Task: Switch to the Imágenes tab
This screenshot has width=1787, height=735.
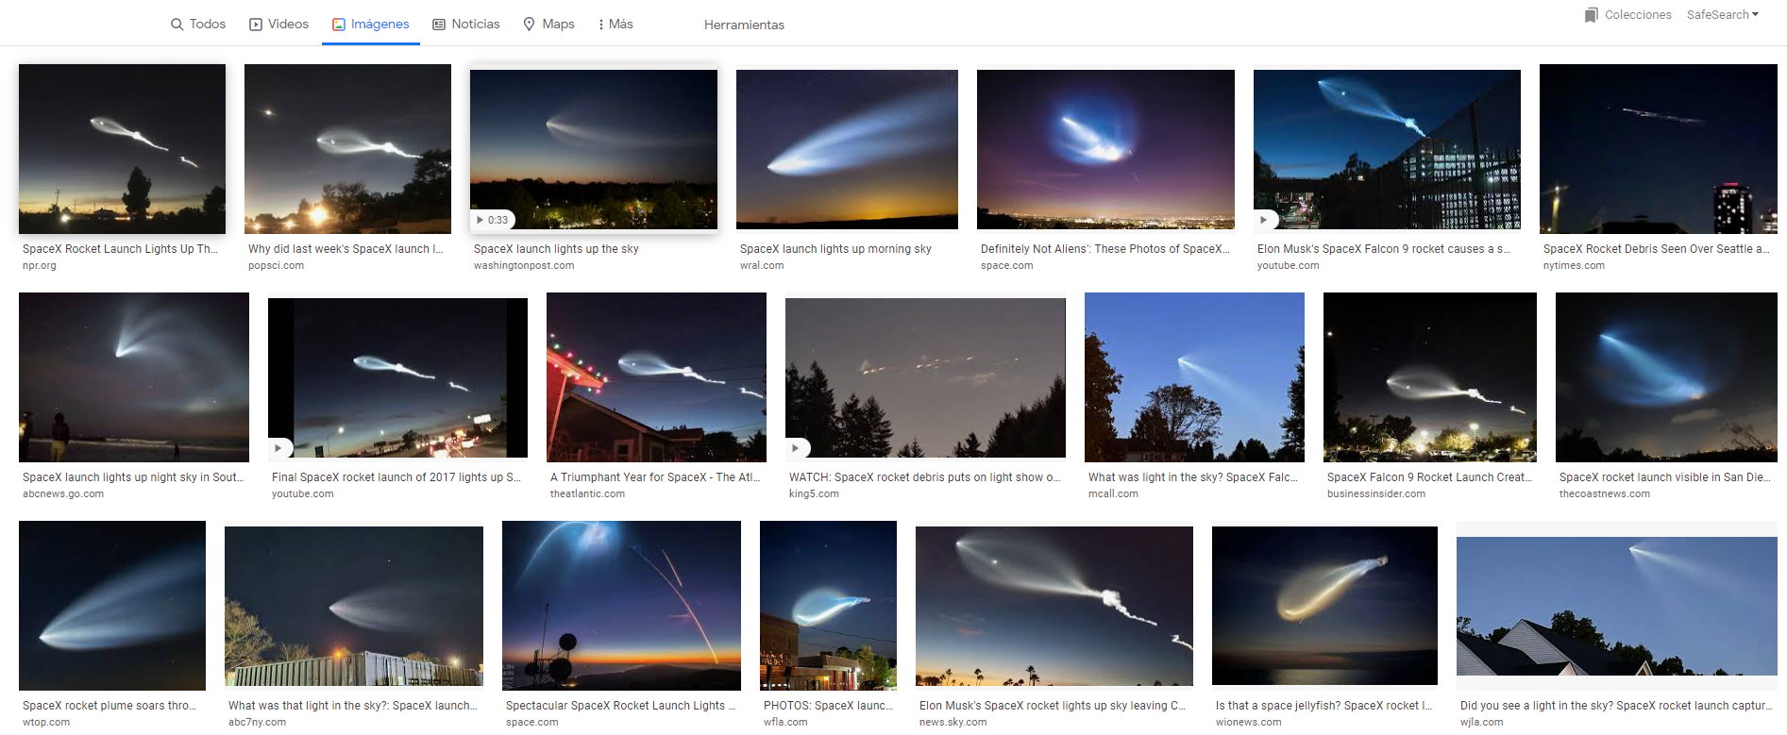Action: 370,25
